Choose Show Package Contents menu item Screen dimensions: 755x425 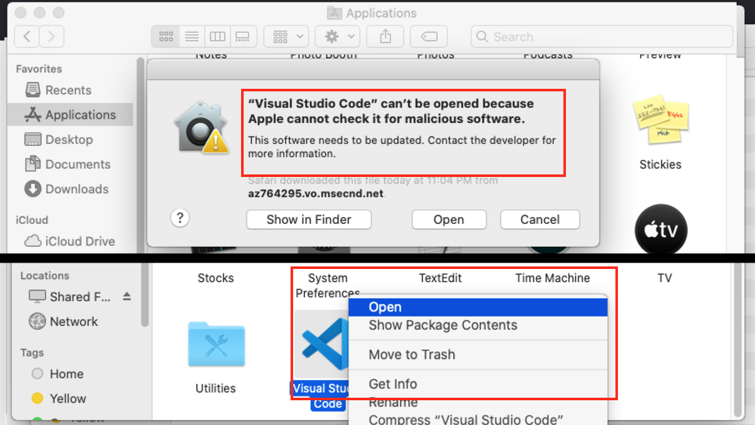pyautogui.click(x=478, y=325)
